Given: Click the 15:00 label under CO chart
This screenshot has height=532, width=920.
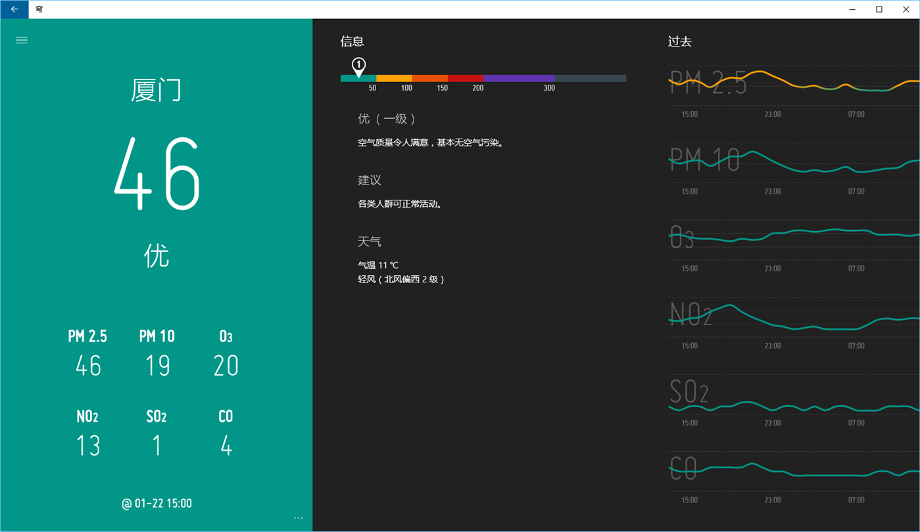Looking at the screenshot, I should point(689,500).
